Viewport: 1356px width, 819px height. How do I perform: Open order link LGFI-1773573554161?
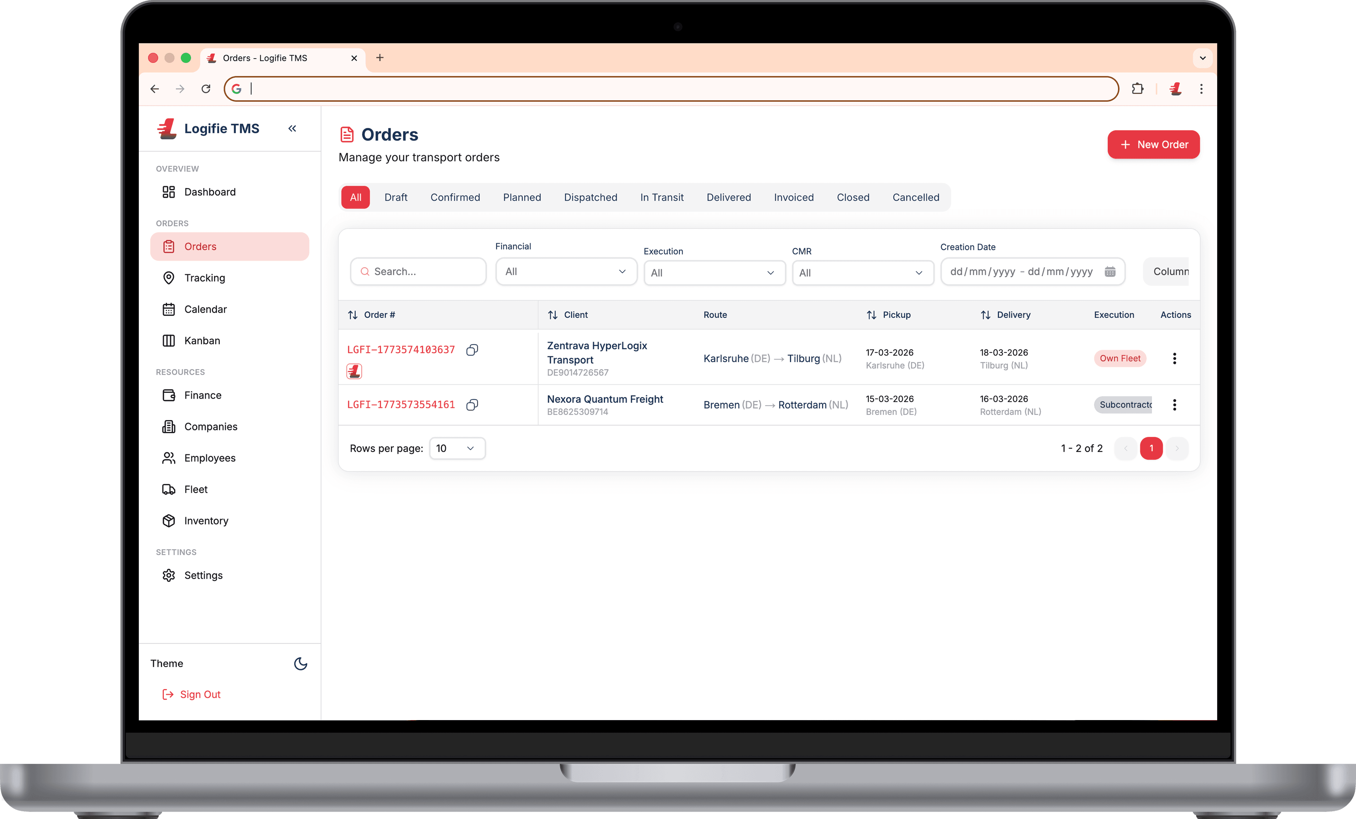point(401,405)
